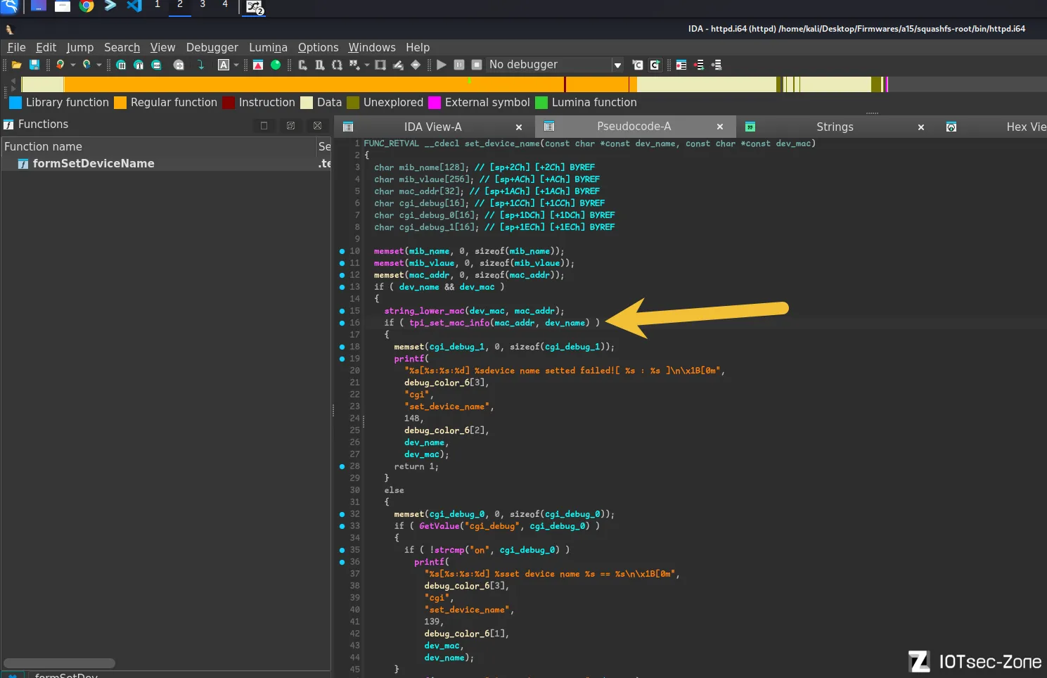Click the boxed letter A toolbar icon
This screenshot has height=678, width=1047.
click(x=224, y=65)
